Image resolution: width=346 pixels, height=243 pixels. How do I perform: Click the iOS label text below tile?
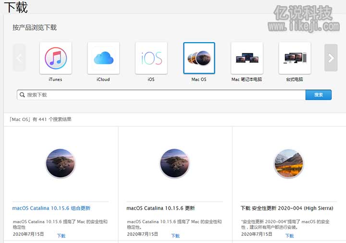[151, 79]
